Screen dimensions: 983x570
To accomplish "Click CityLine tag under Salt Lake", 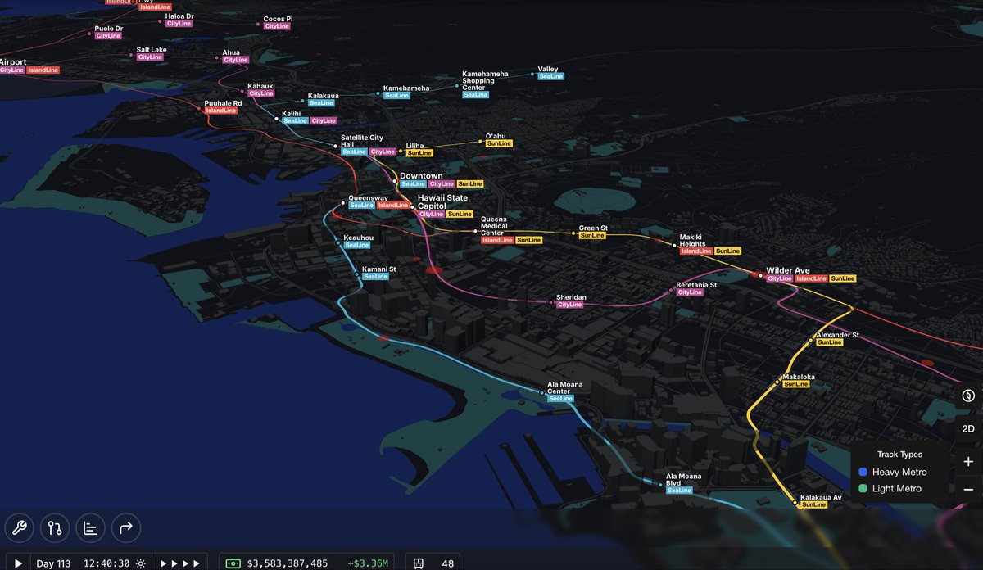I will click(150, 57).
